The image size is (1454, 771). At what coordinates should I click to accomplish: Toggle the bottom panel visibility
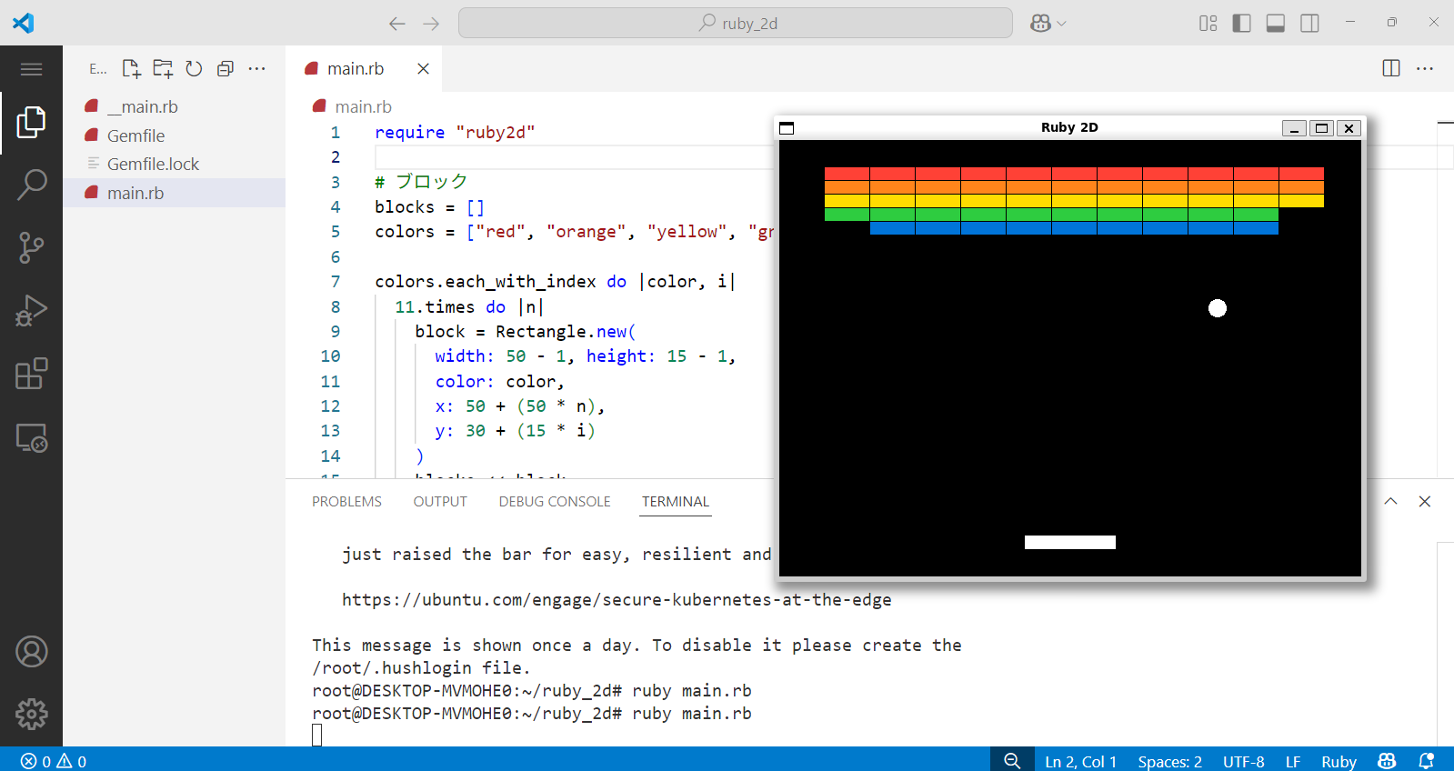point(1276,24)
